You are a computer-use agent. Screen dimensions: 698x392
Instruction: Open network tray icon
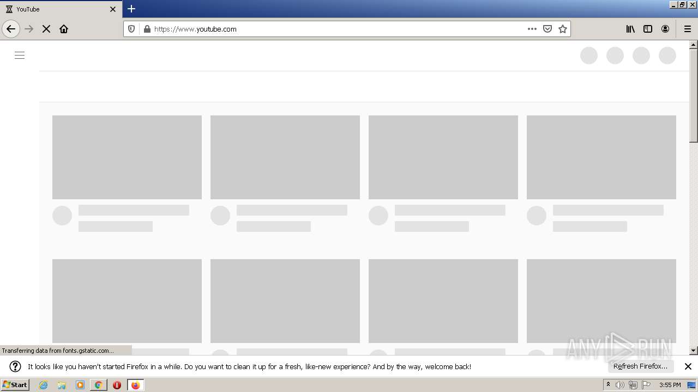[633, 385]
